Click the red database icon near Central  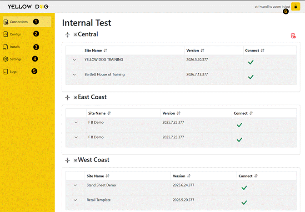[x=293, y=36]
